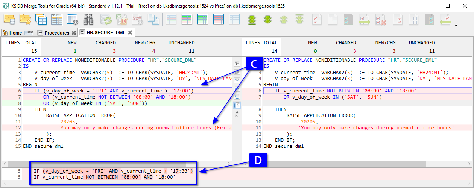Click the refresh database icon

pos(106,19)
